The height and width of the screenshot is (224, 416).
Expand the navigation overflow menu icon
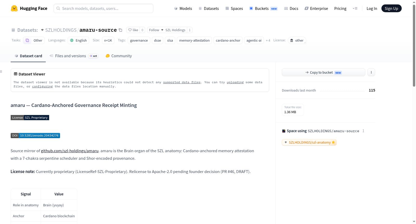pyautogui.click(x=355, y=8)
